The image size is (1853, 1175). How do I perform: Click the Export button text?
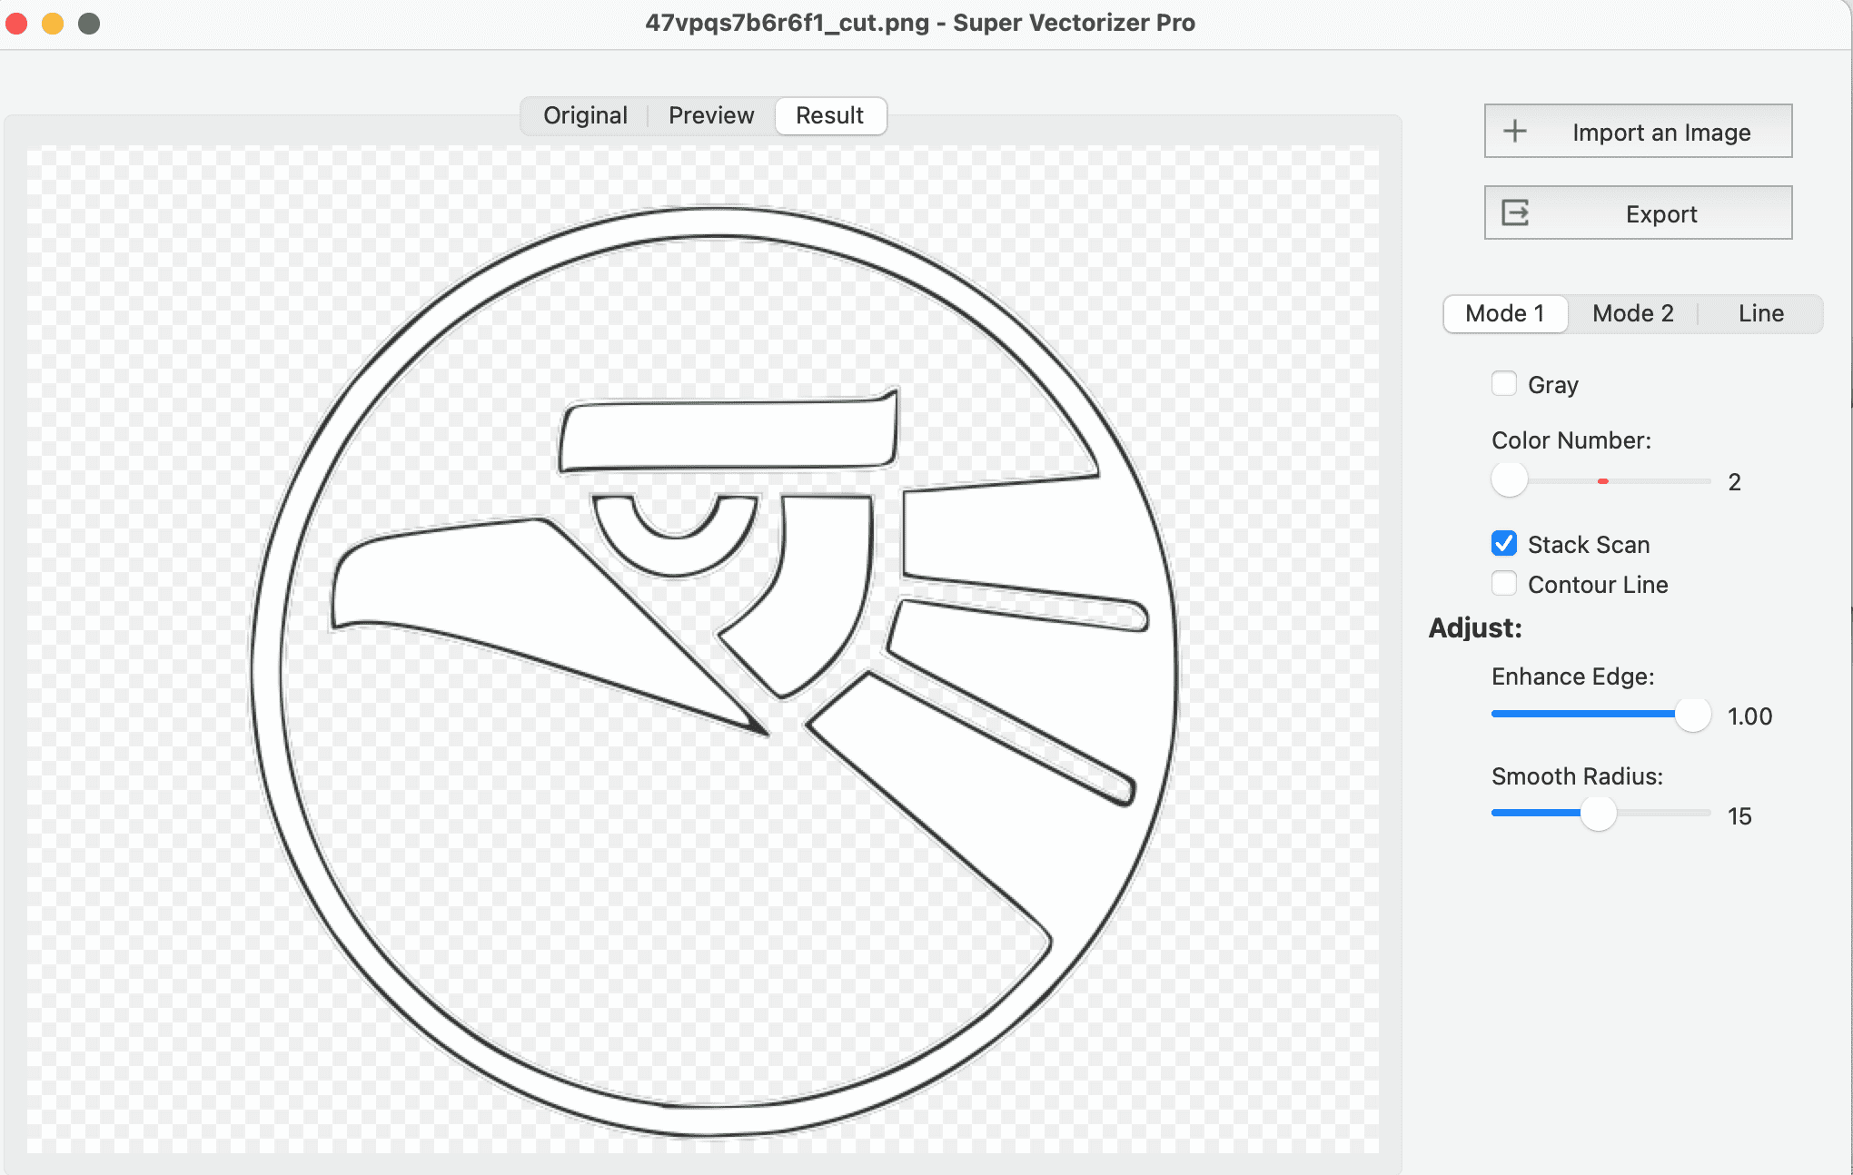[x=1661, y=214]
